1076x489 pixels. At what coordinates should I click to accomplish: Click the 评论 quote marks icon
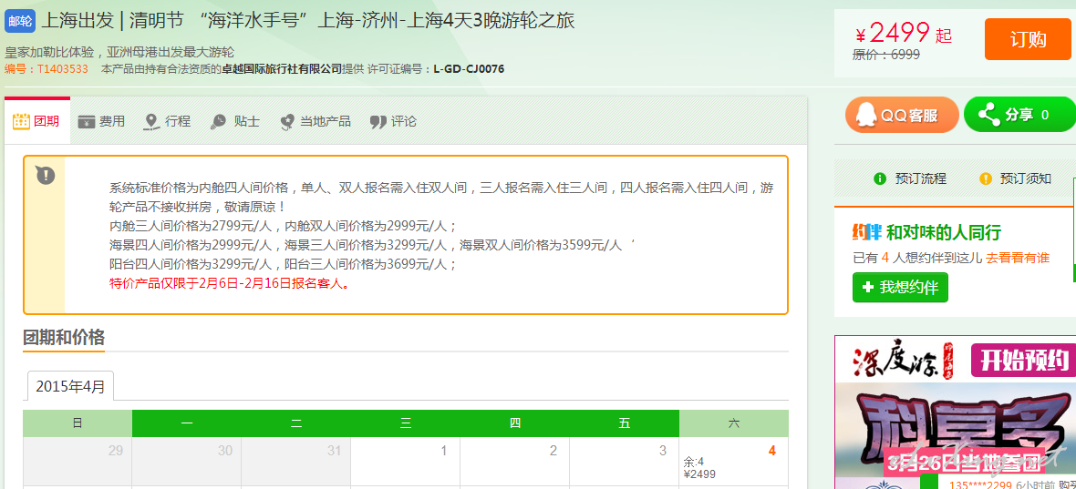point(378,122)
